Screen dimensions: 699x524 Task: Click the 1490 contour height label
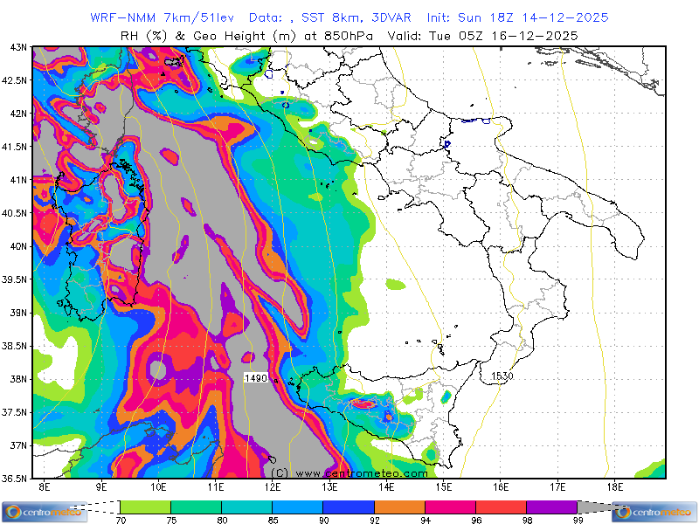tap(256, 376)
